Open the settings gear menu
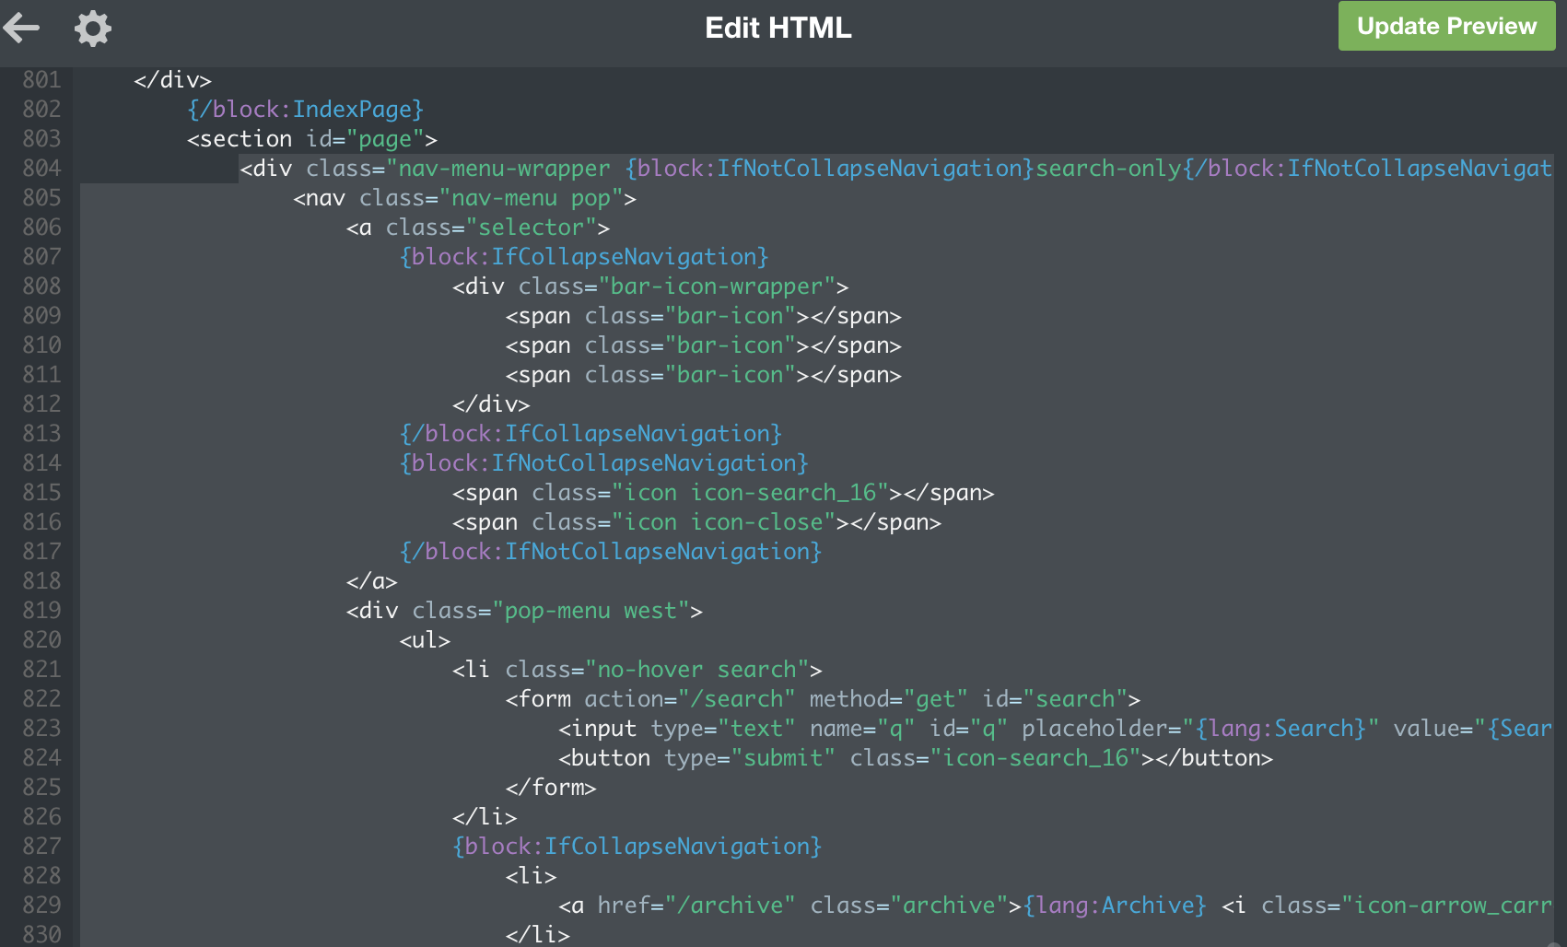 [x=92, y=28]
